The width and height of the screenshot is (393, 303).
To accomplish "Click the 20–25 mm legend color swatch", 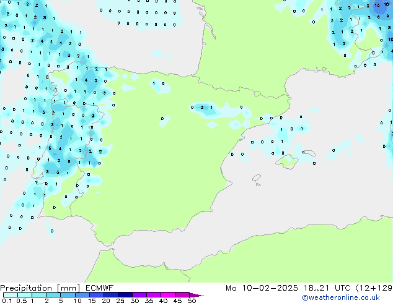I will coord(110,295).
